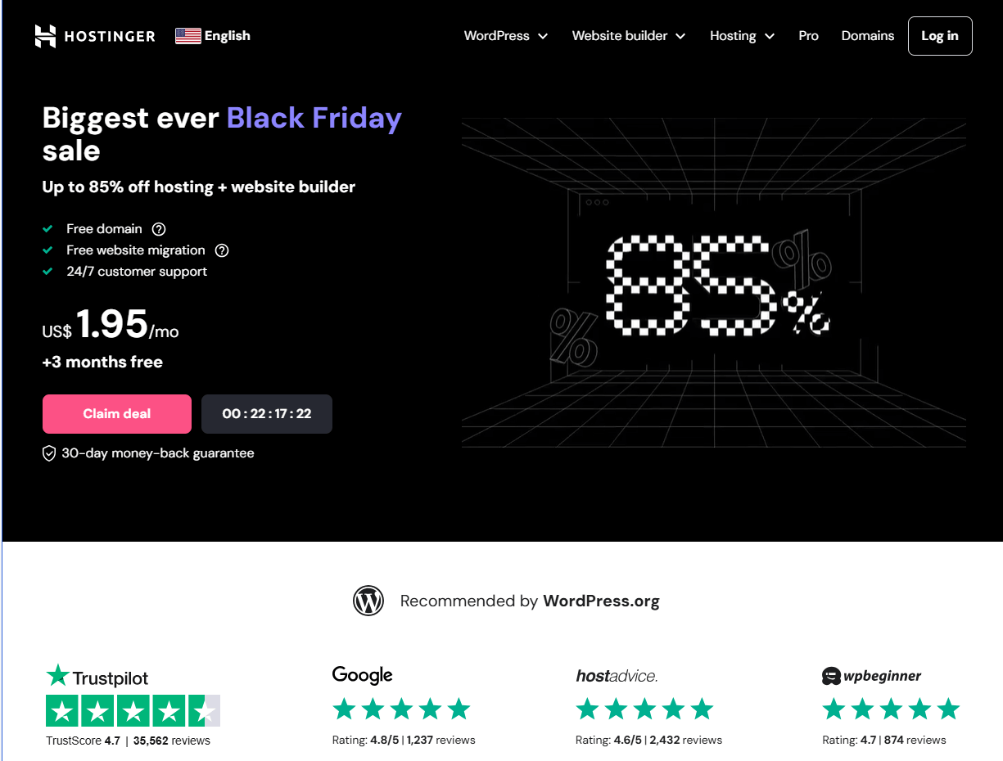Click the wpbeginner logo

(x=871, y=676)
